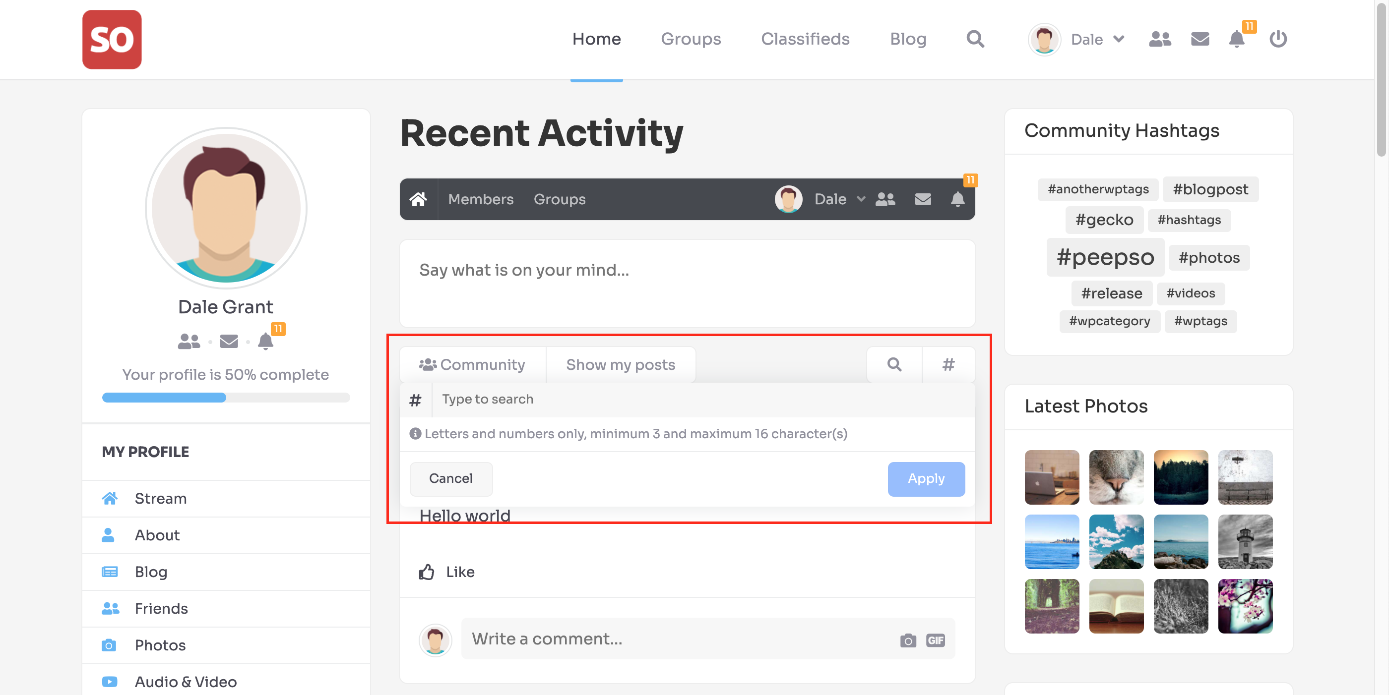Open the top navigation search icon
The image size is (1389, 695).
[975, 39]
